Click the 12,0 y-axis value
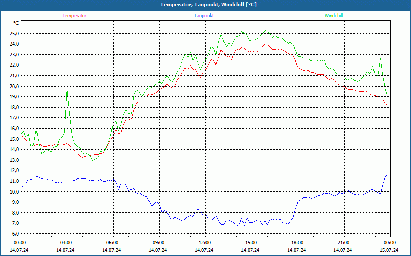Viewport: 411px width, 256px height. 14,170
